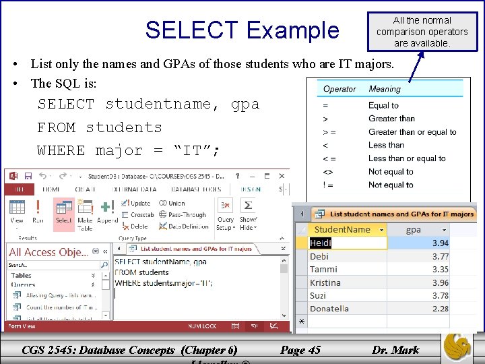Click the datasheet select-all corner box

point(302,230)
